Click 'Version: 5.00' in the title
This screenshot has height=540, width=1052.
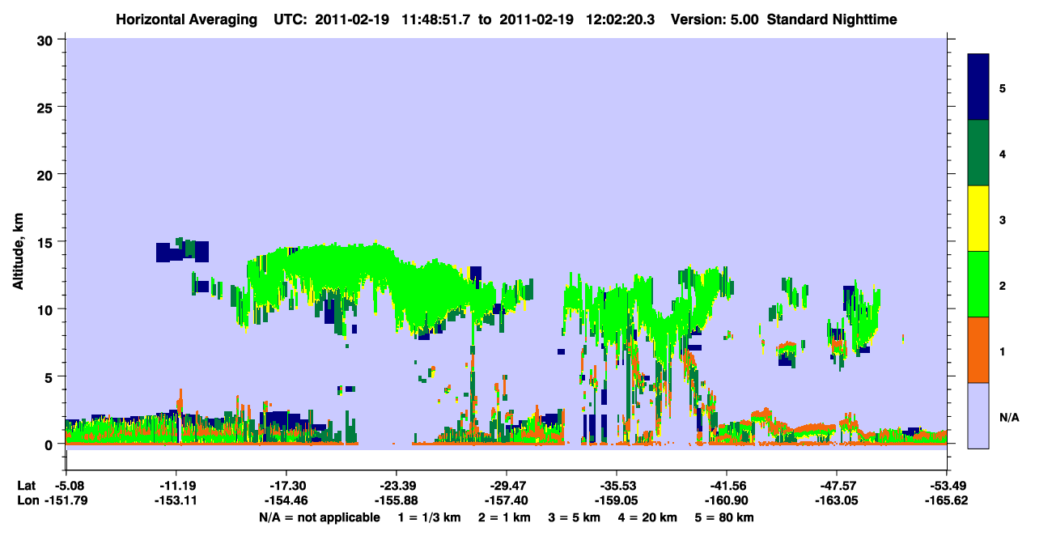715,19
